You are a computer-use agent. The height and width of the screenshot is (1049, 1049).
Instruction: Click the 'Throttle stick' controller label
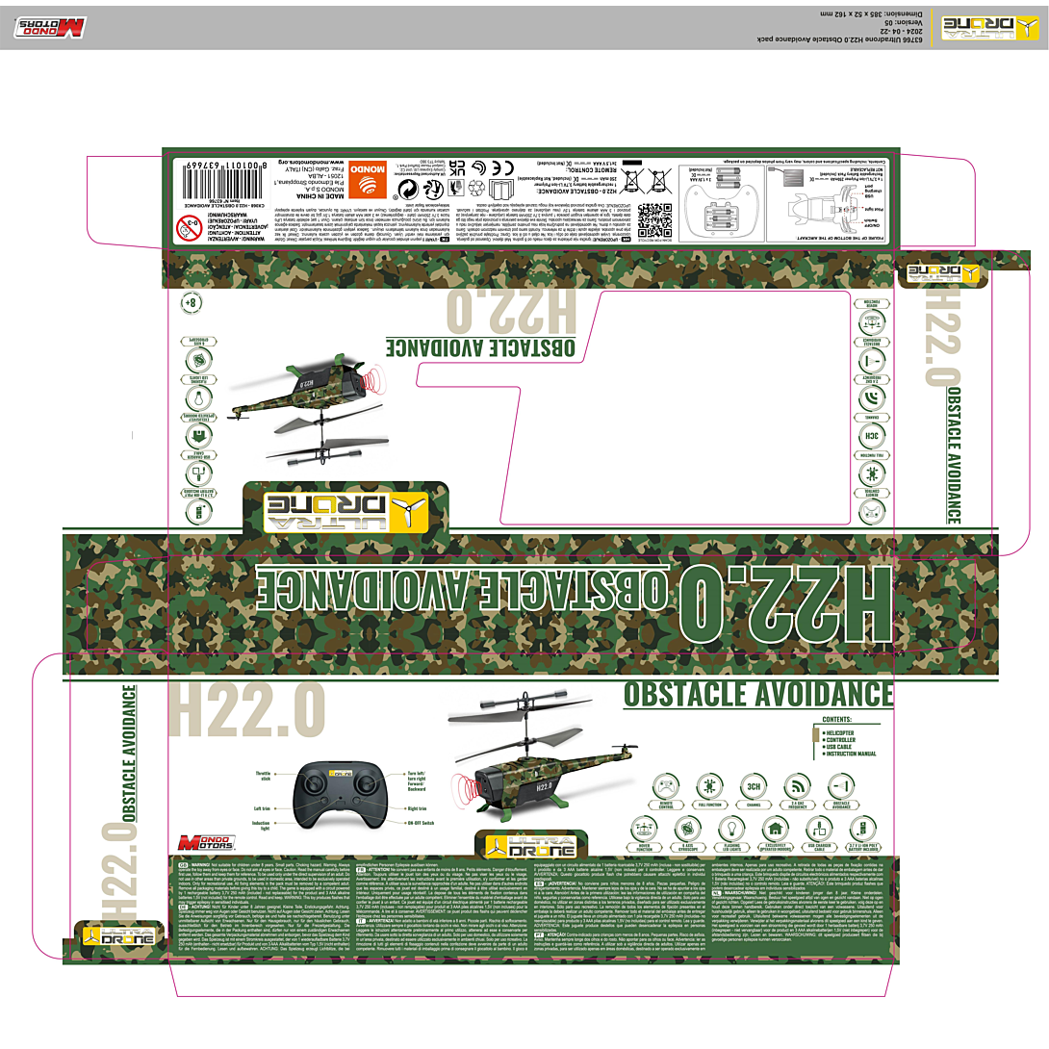[263, 776]
